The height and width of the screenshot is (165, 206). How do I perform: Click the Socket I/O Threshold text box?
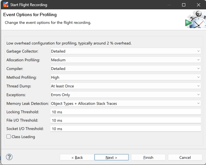tap(126, 129)
